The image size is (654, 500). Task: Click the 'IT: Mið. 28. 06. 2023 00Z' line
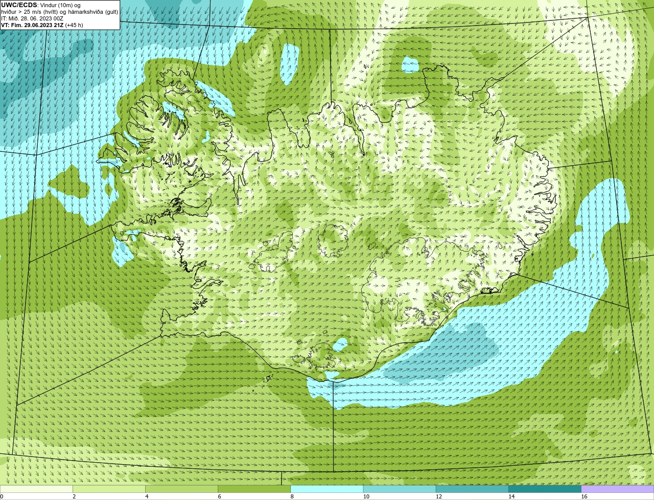point(32,18)
